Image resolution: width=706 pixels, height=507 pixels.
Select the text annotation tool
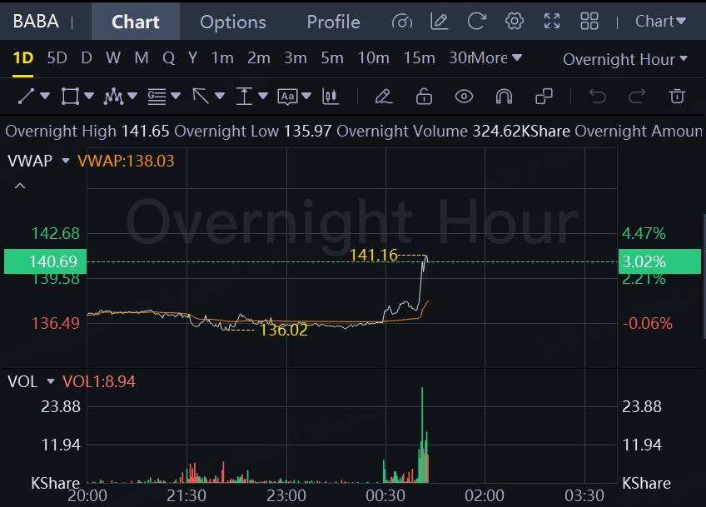(x=288, y=97)
